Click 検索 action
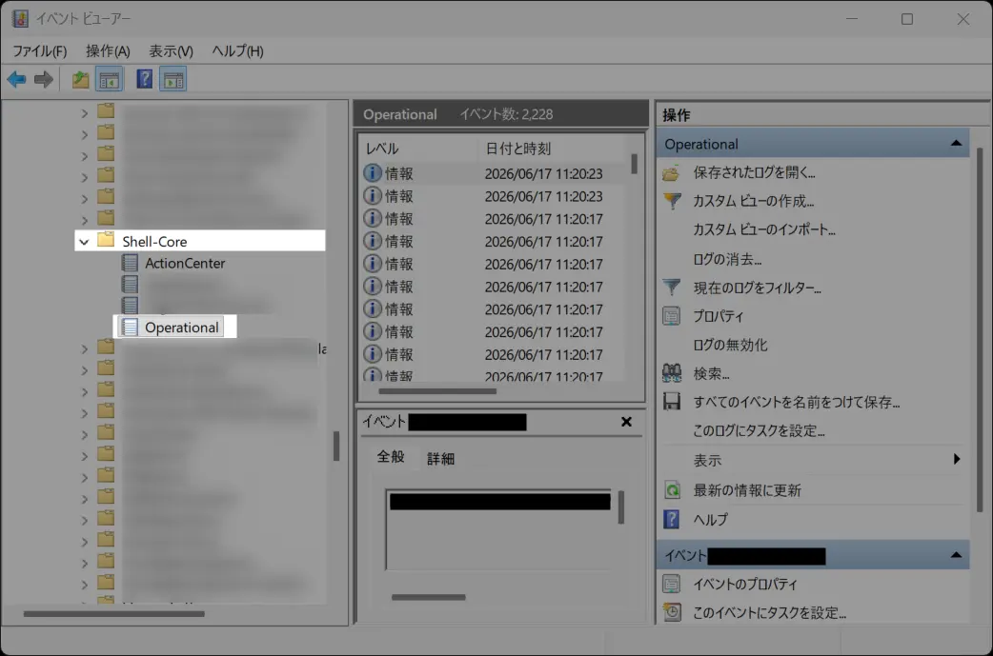The height and width of the screenshot is (656, 993). pos(711,374)
